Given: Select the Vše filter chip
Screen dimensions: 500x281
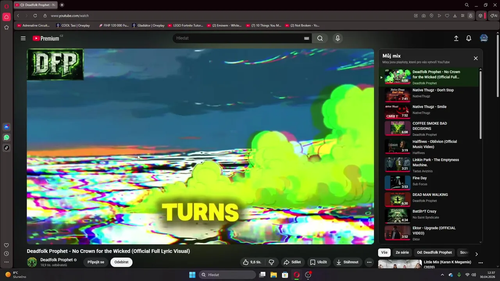Looking at the screenshot, I should [x=384, y=253].
